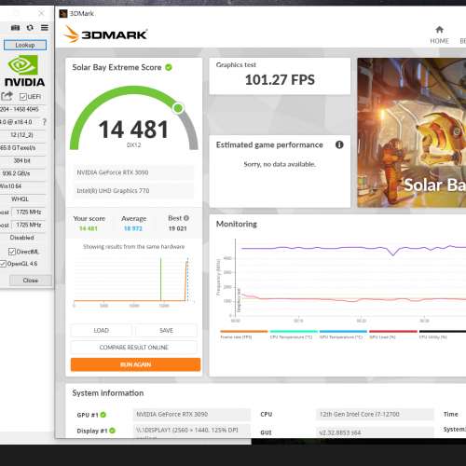
Task: Toggle the UEFI checkbox in GPU-Z
Action: tap(22, 97)
